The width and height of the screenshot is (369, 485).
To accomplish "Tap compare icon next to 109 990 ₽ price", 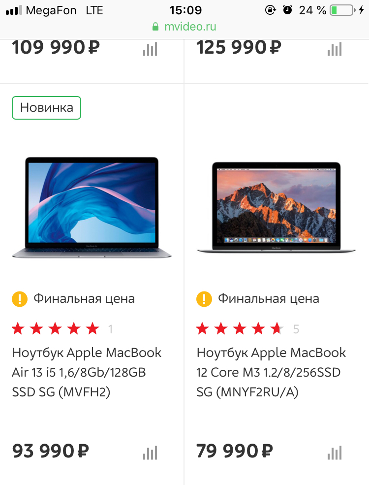I will point(150,49).
